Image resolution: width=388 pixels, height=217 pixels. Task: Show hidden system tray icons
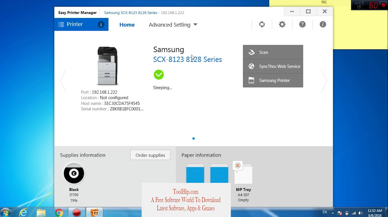pyautogui.click(x=333, y=213)
